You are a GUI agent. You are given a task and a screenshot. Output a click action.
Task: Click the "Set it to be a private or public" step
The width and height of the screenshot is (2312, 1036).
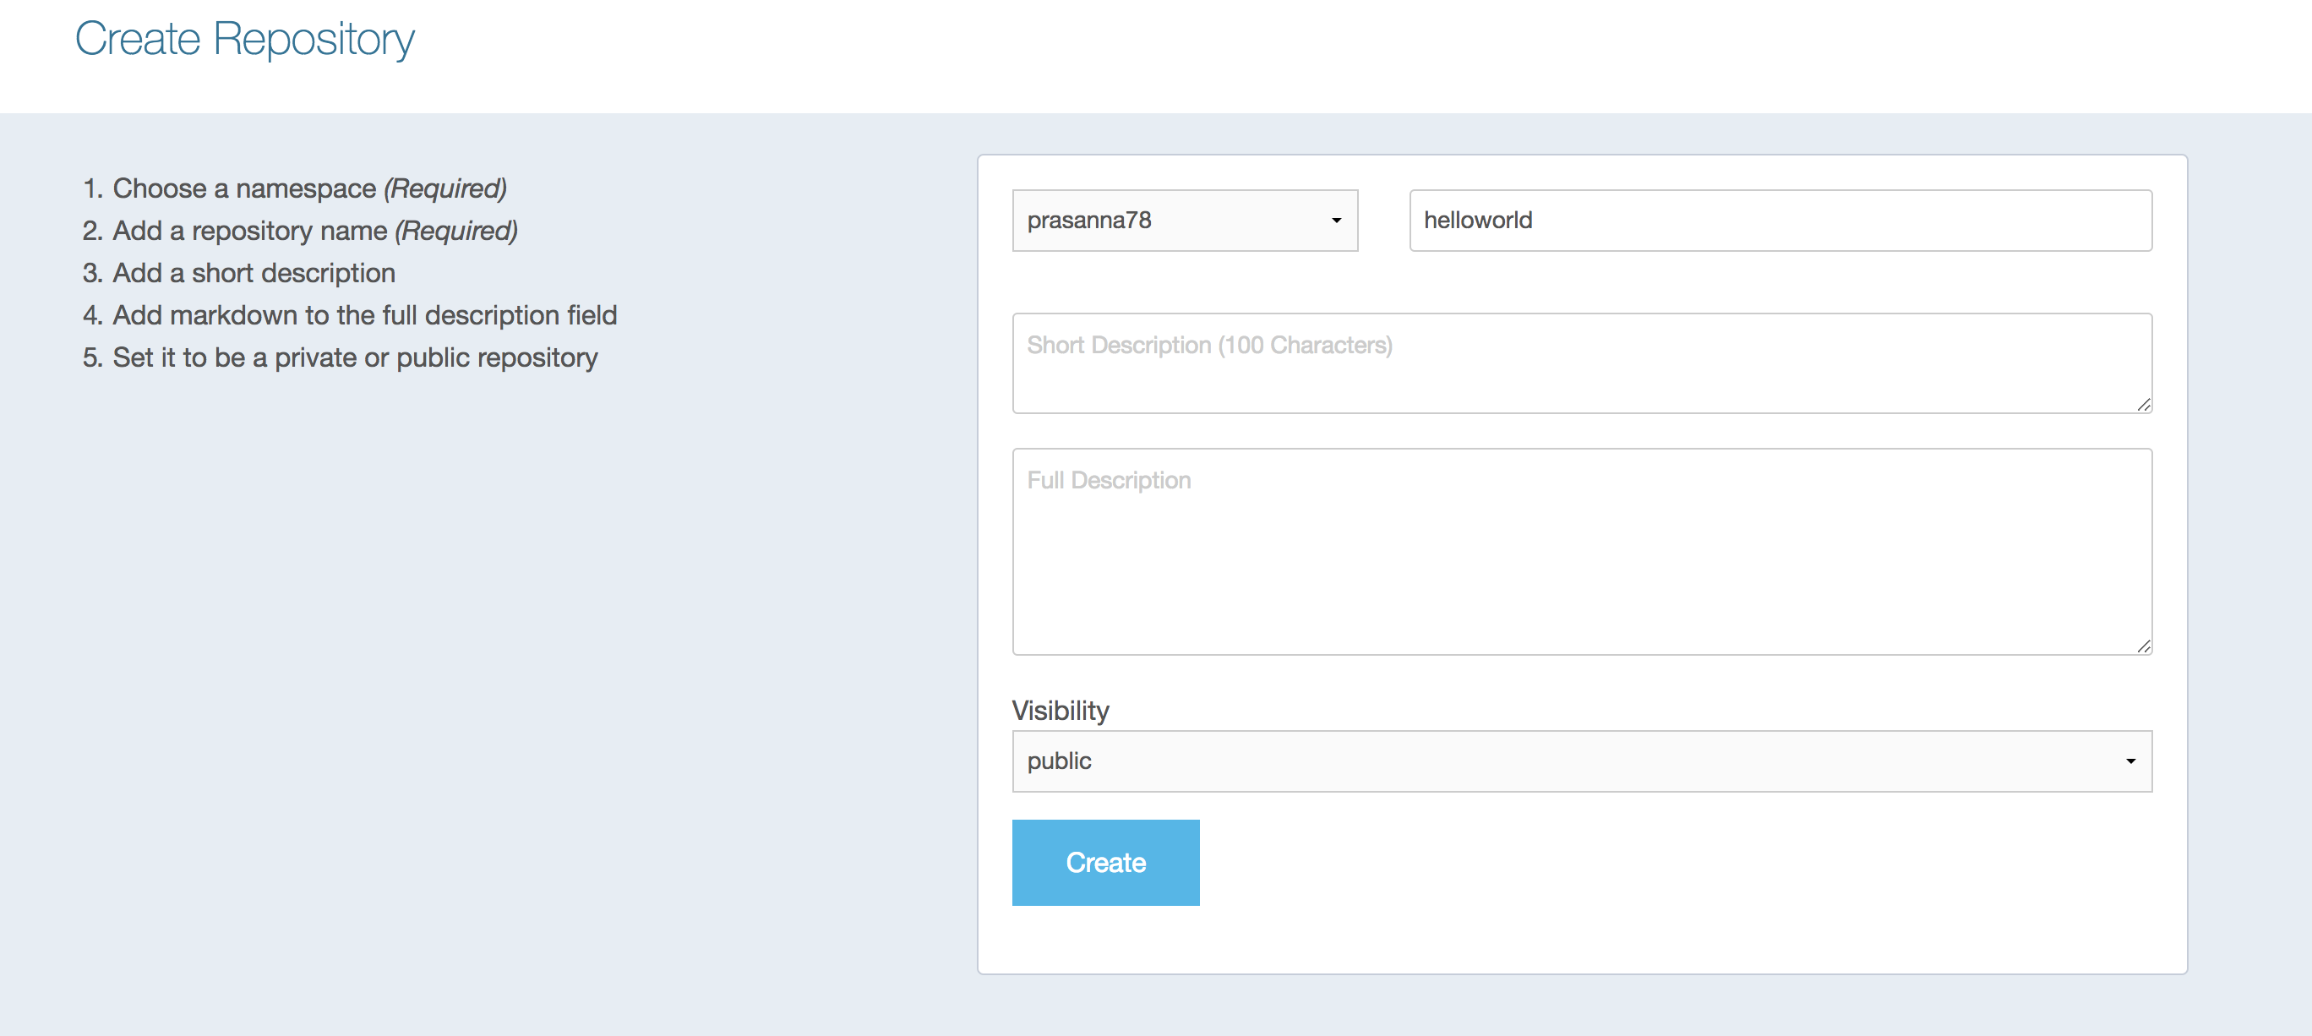355,357
